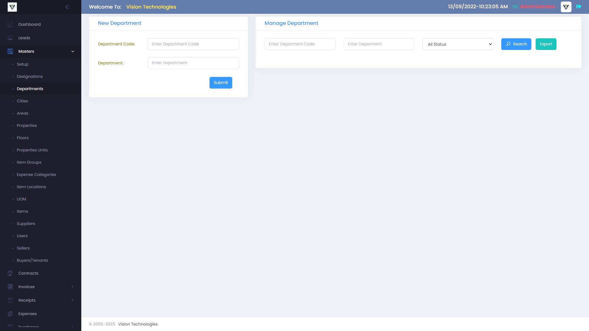The height and width of the screenshot is (331, 589).
Task: Click the Masters icon in the sidebar
Action: point(10,51)
